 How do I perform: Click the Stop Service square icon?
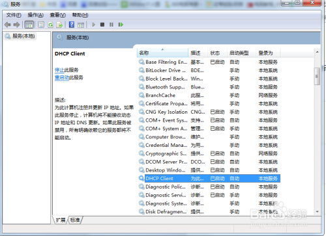coord(102,25)
